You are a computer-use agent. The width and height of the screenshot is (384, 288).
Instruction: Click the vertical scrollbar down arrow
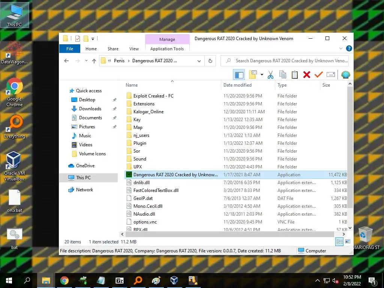[x=350, y=228]
